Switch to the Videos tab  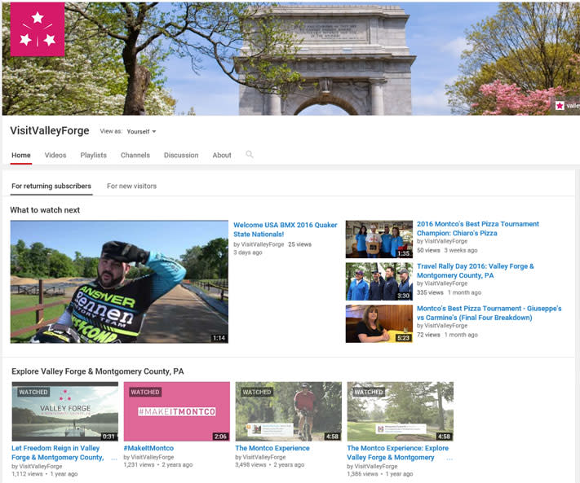tap(55, 155)
